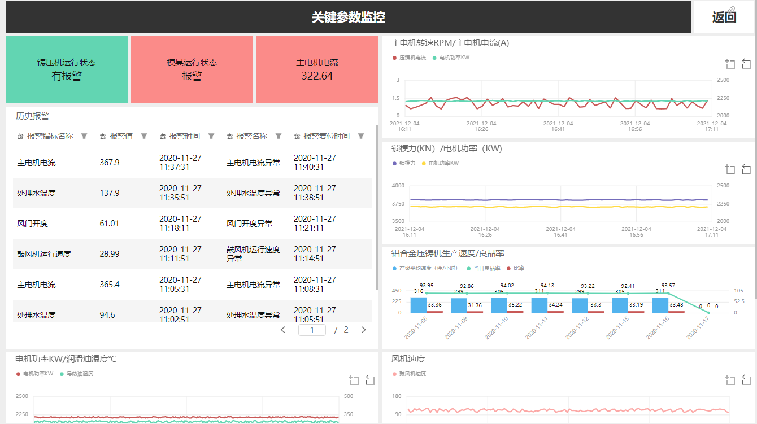Viewport: 757px width, 424px height.
Task: Open the filter funnel for 报警时间 column
Action: point(211,136)
